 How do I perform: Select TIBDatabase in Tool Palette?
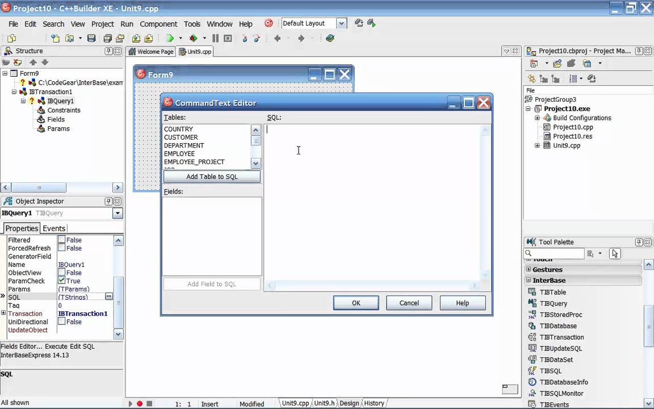pos(558,326)
